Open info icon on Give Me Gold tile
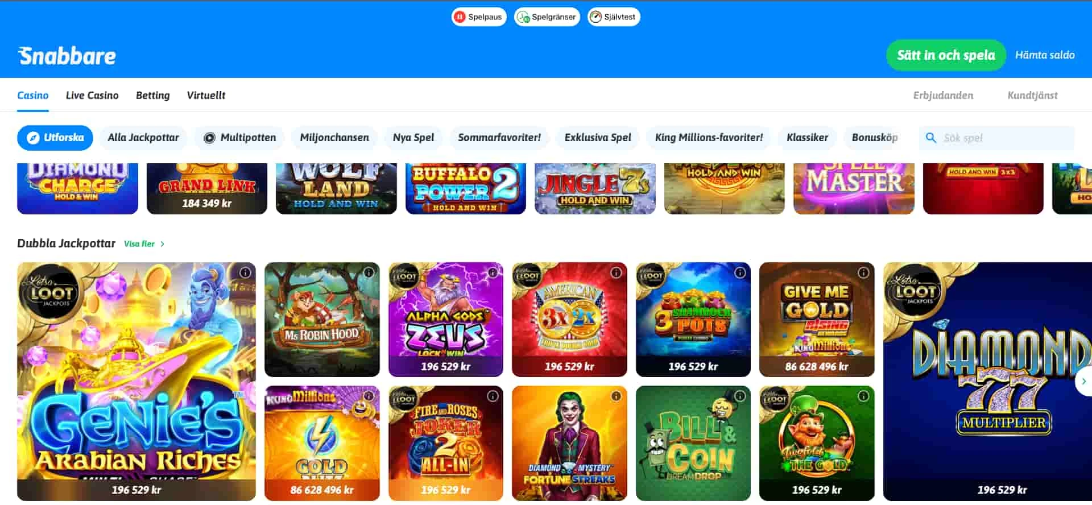Image resolution: width=1092 pixels, height=505 pixels. (863, 273)
